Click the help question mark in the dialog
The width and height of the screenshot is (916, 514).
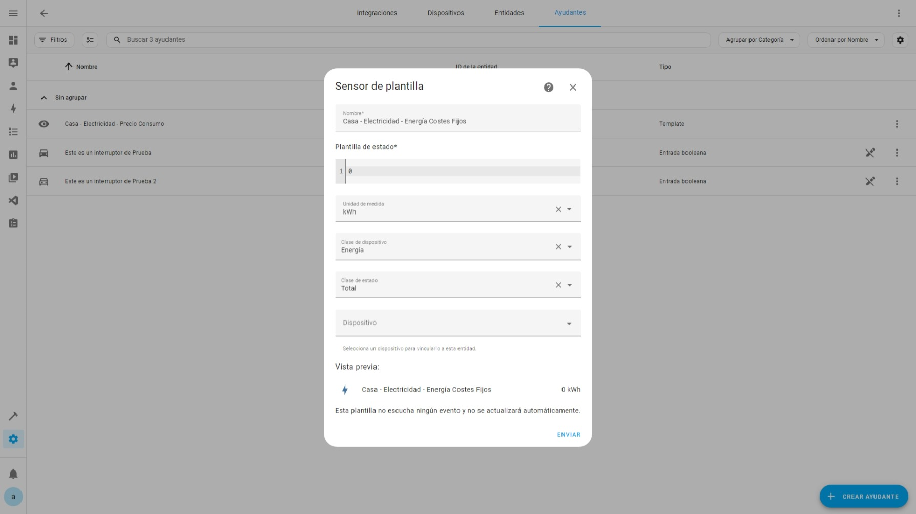tap(548, 87)
